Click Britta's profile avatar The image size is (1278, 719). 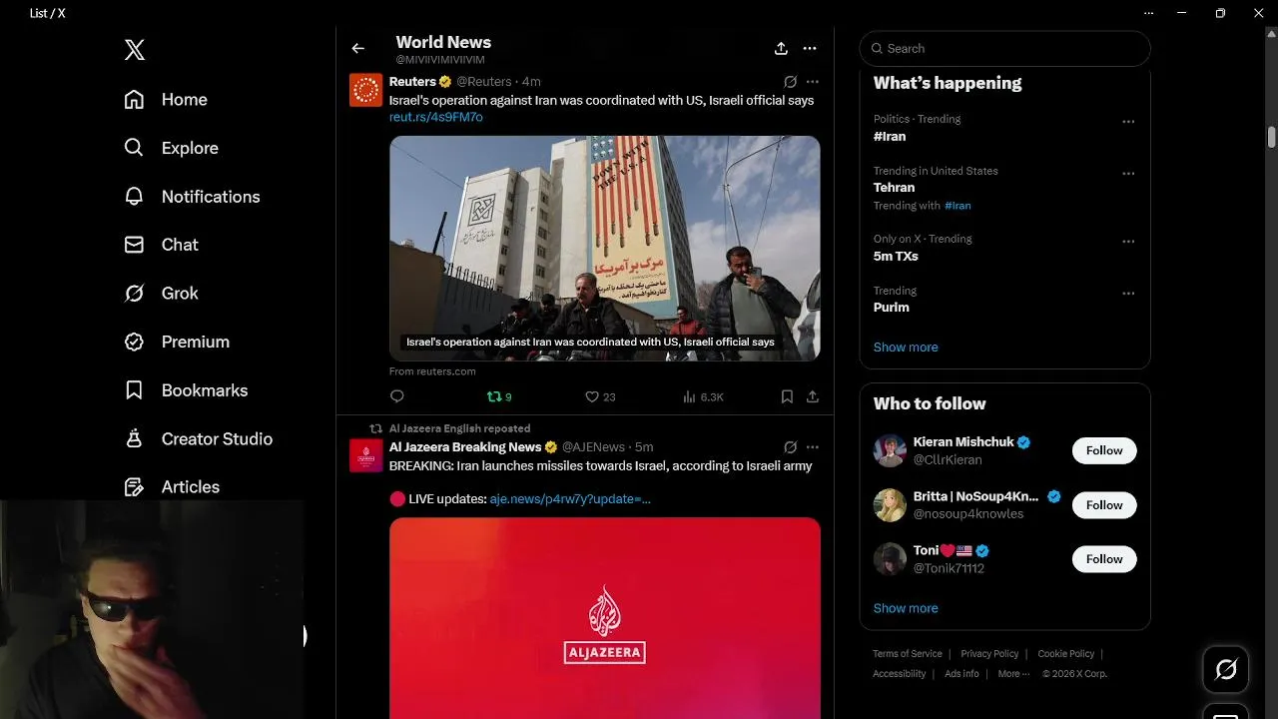pos(890,505)
